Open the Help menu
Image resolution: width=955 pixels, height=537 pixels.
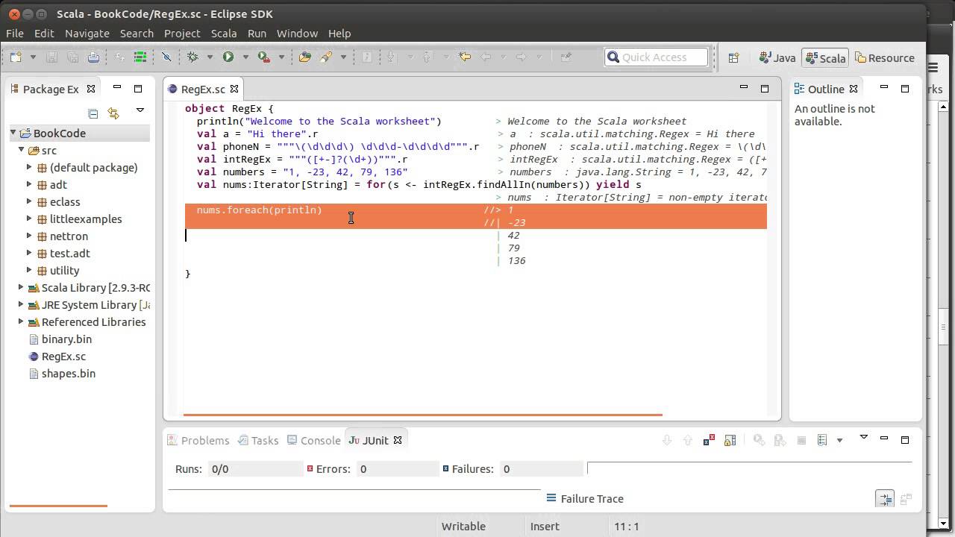click(x=339, y=34)
